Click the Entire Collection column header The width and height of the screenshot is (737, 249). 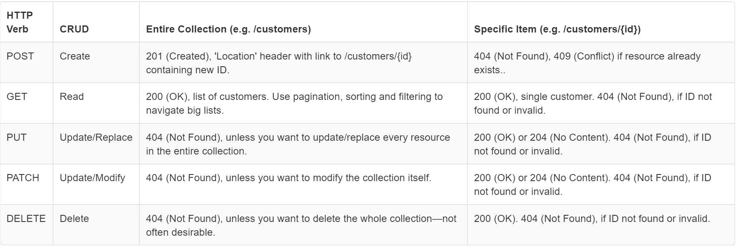[x=228, y=29]
